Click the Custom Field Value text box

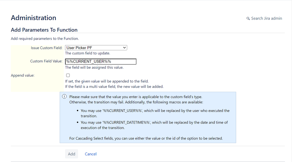pyautogui.click(x=101, y=61)
